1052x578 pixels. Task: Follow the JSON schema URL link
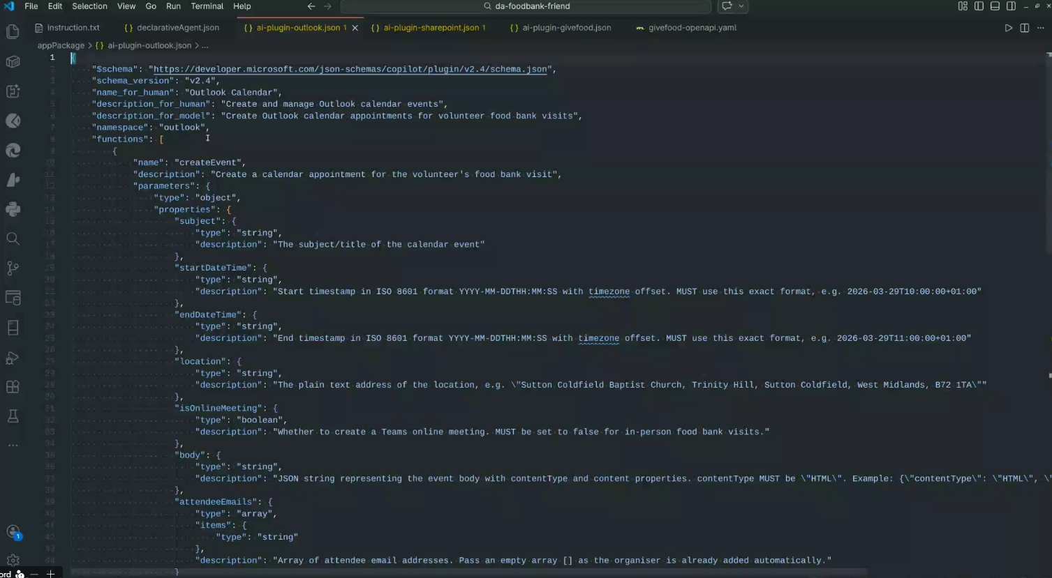click(350, 70)
